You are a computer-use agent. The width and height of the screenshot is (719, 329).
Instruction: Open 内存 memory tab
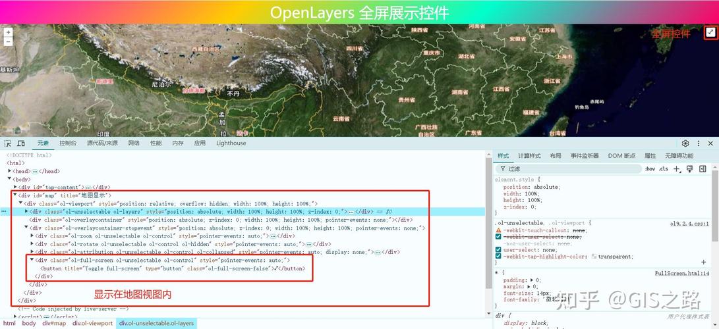pyautogui.click(x=178, y=143)
